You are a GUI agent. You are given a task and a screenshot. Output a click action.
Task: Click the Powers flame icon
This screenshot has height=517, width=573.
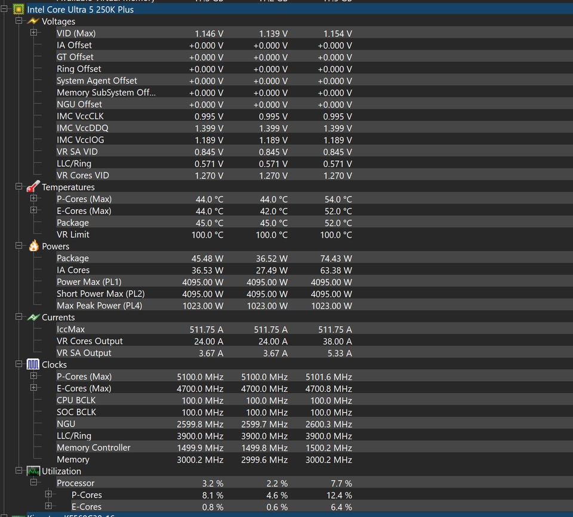point(33,246)
